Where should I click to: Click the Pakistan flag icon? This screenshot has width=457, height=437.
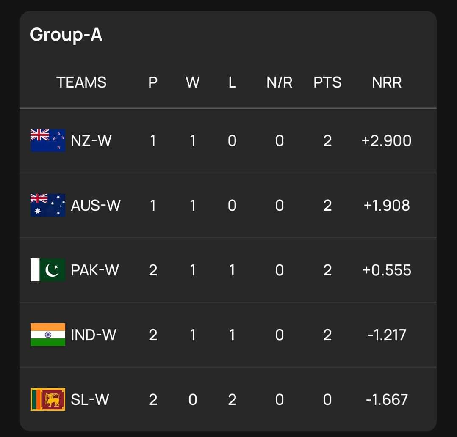48,270
